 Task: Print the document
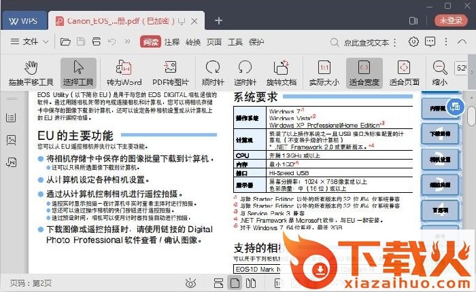coord(97,41)
